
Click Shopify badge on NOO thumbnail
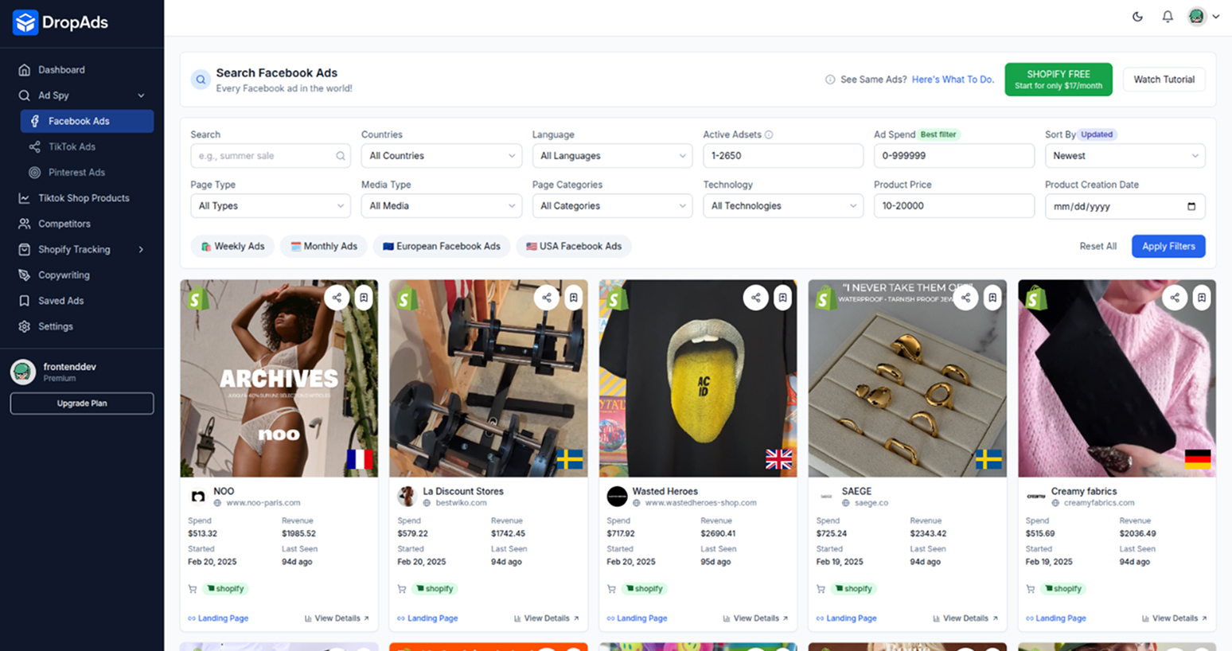click(x=198, y=298)
